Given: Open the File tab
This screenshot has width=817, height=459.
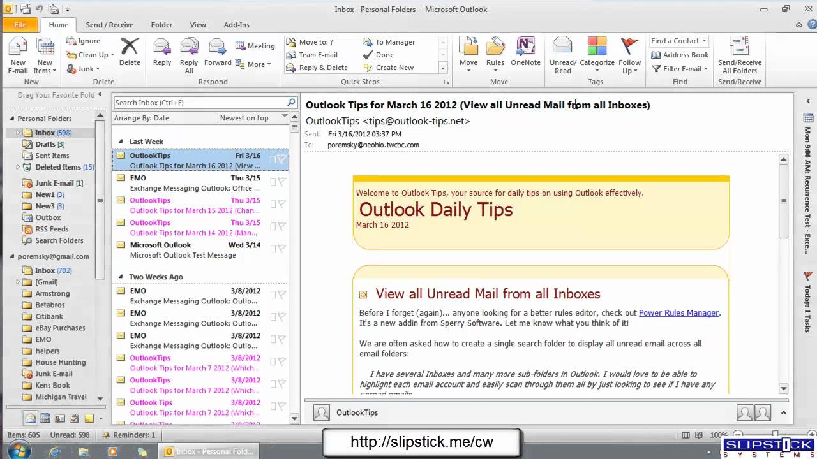Looking at the screenshot, I should 20,25.
